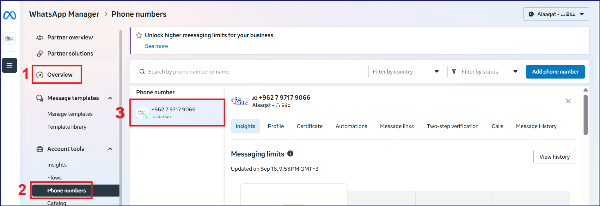Viewport: 600px width, 206px height.
Task: Open Manage templates in sidebar
Action: coord(70,114)
